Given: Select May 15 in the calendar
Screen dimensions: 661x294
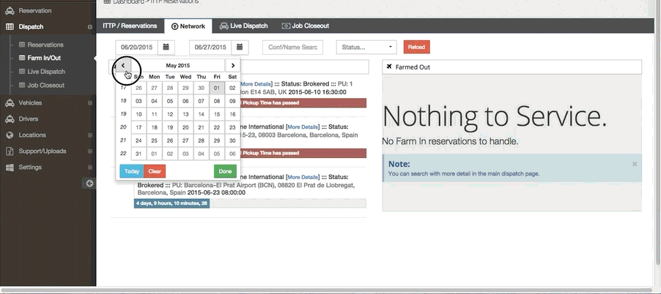Looking at the screenshot, I should point(217,114).
